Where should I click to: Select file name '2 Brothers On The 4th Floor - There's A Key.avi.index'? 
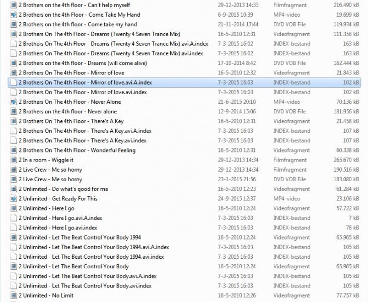83,140
